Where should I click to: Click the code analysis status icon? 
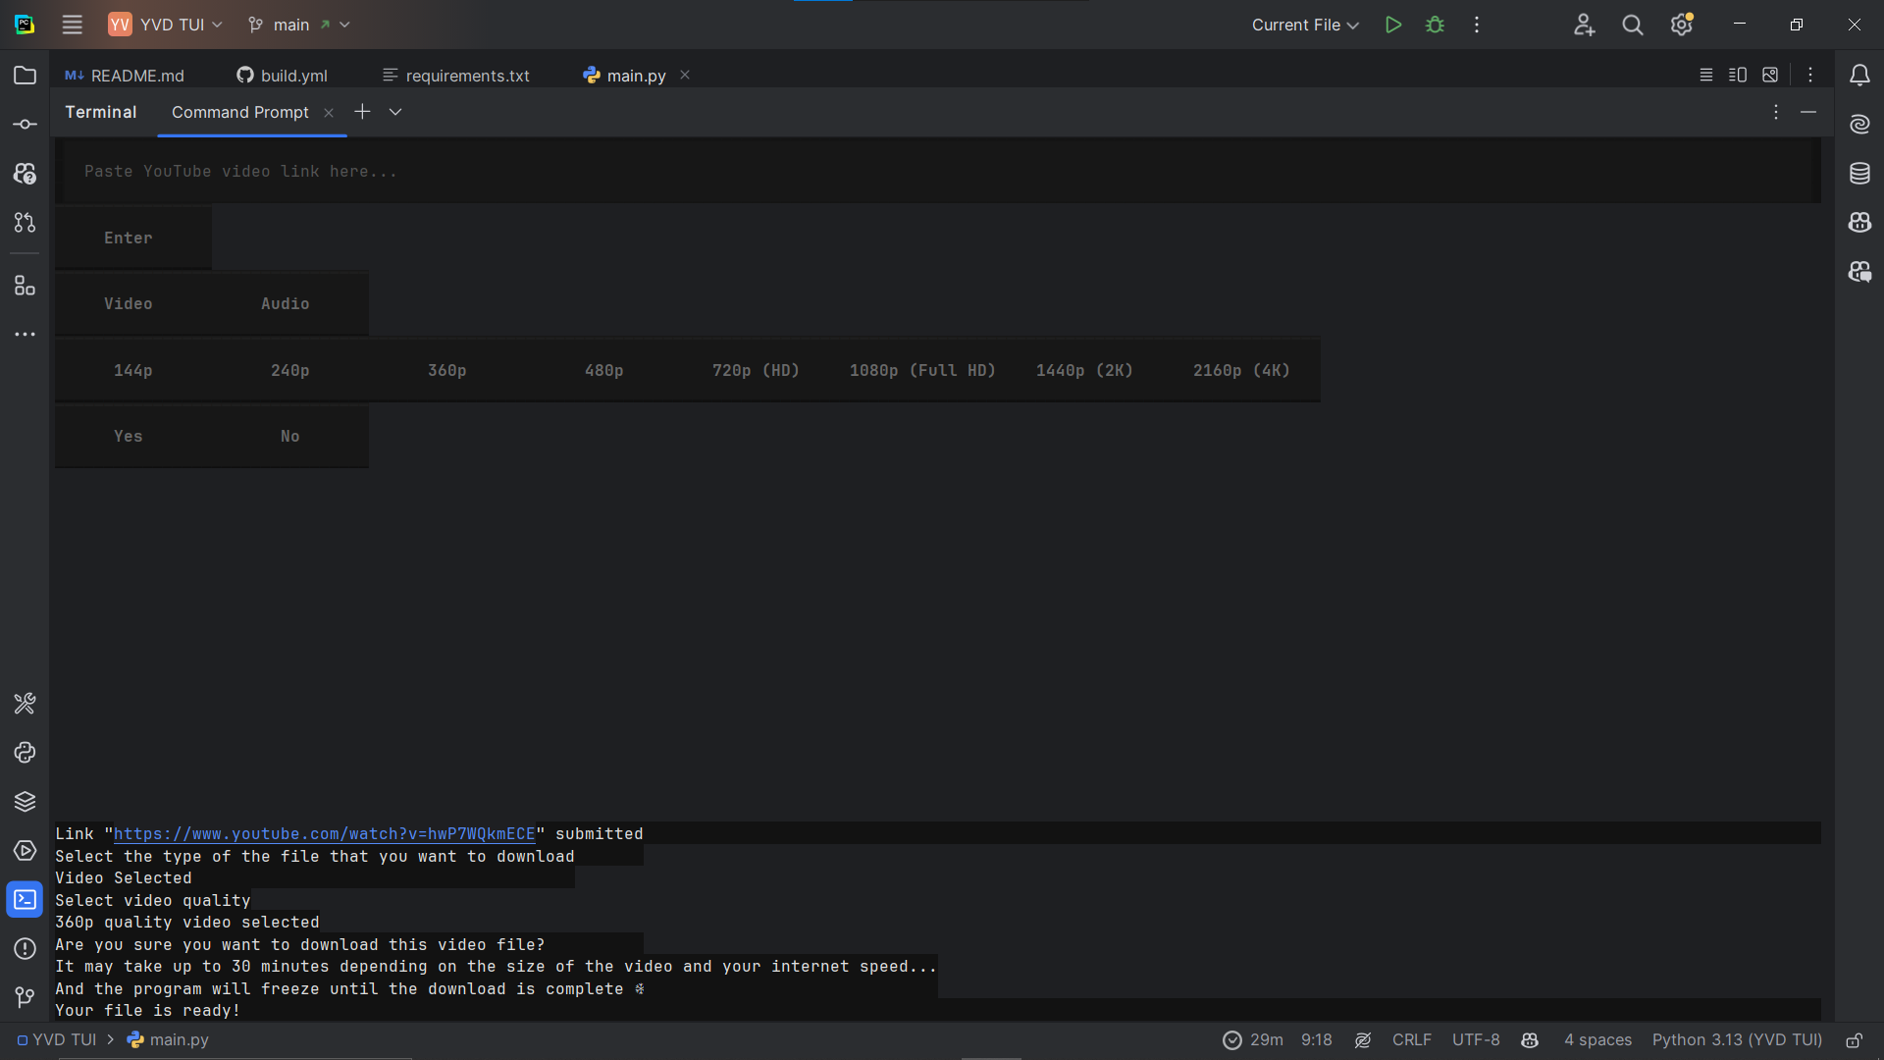[1363, 1040]
